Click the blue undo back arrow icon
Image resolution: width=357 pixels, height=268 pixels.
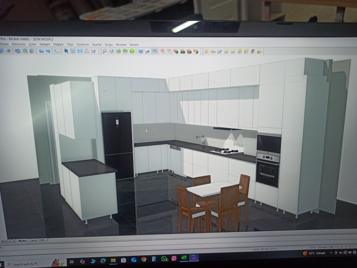[41, 51]
